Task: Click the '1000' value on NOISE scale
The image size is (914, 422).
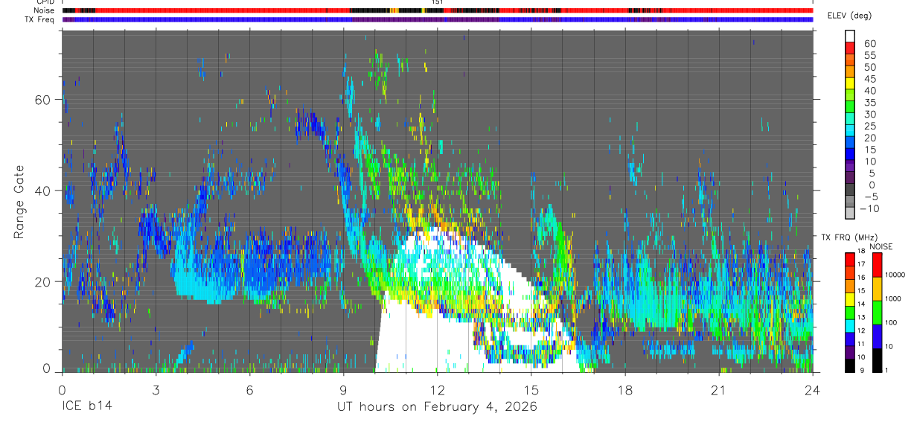Action: 893,298
